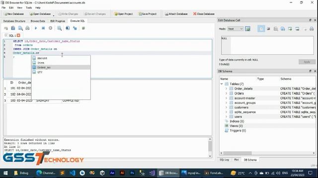Viewport: 318px width, 178px height.
Task: Choose Order_no from the autocomplete list
Action: coord(61,67)
